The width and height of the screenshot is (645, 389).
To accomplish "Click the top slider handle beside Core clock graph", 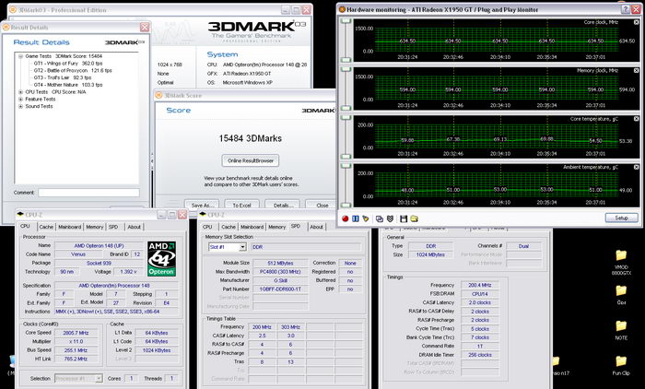I will [x=346, y=21].
